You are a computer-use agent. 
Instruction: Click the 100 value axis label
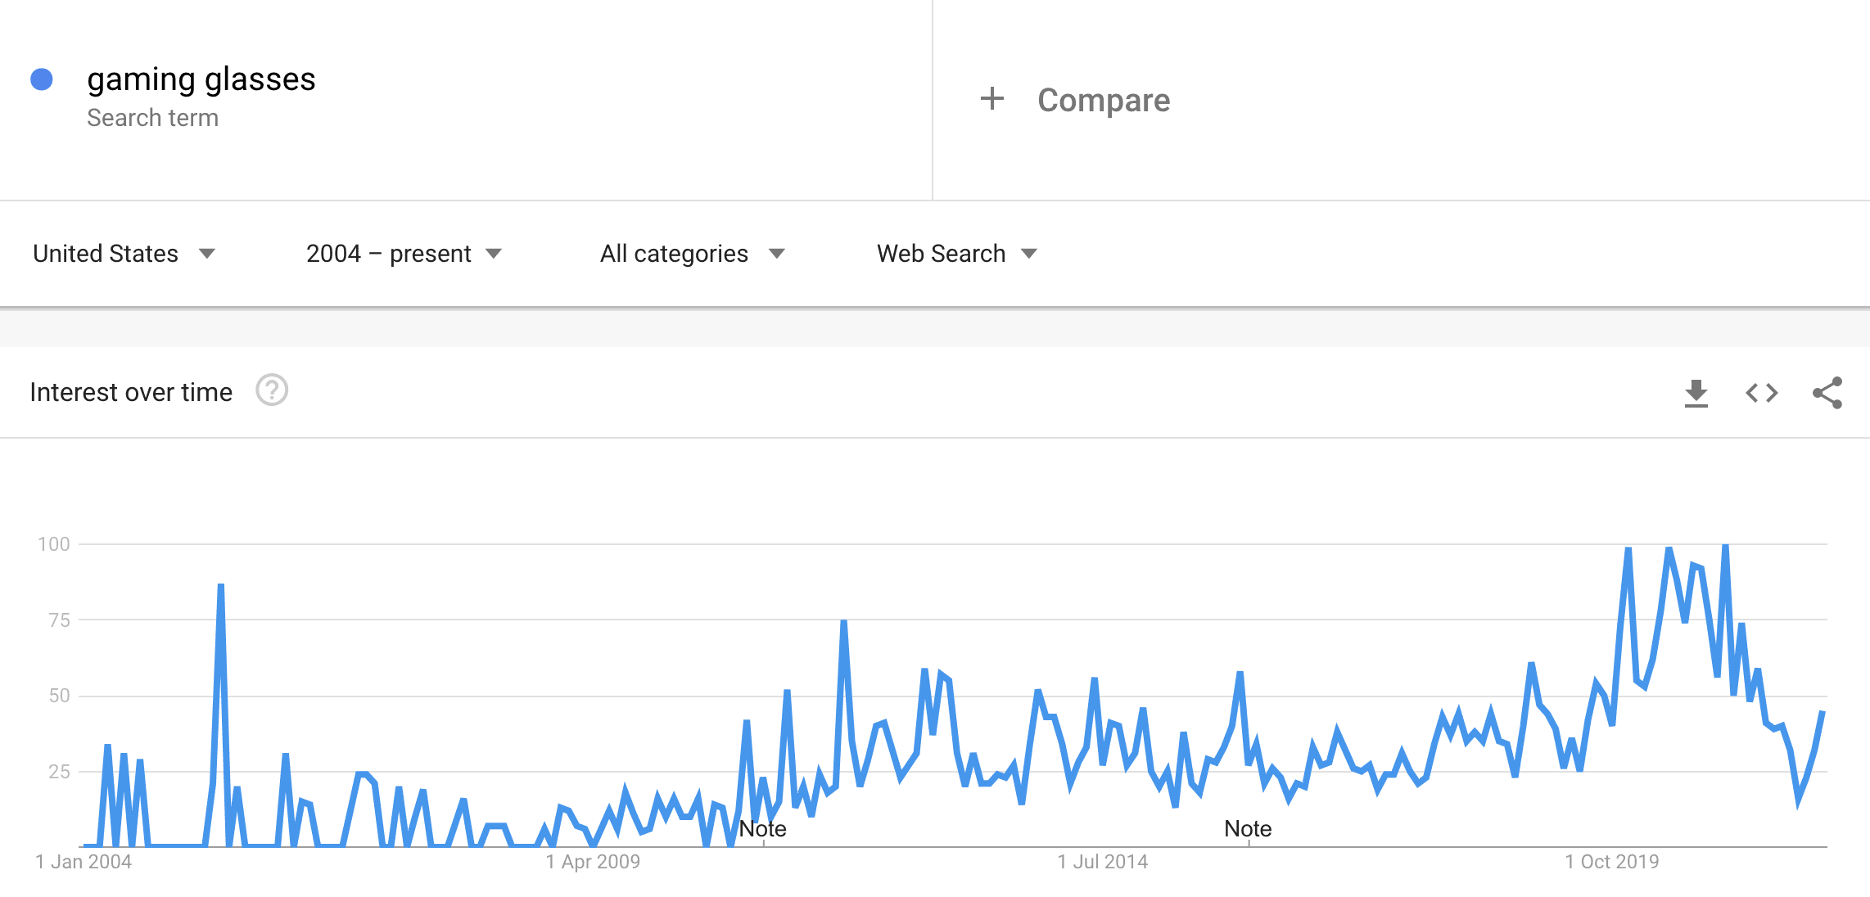pyautogui.click(x=54, y=544)
